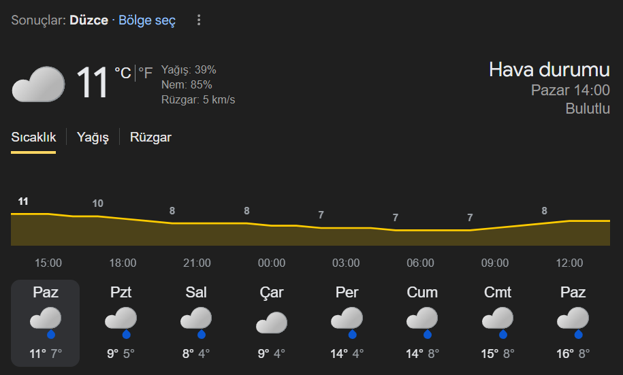Image resolution: width=623 pixels, height=375 pixels.
Task: Click Tuesday (Sal) rainy cloud icon
Action: (196, 322)
